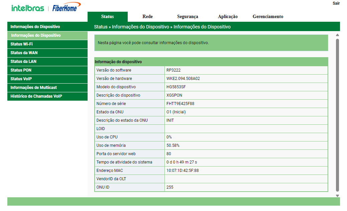Open Status da LAN page
This screenshot has width=347, height=211.
(47, 61)
